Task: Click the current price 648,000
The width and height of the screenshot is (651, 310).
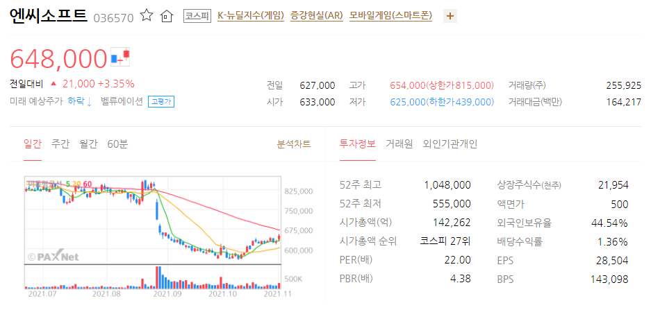Action: [58, 58]
